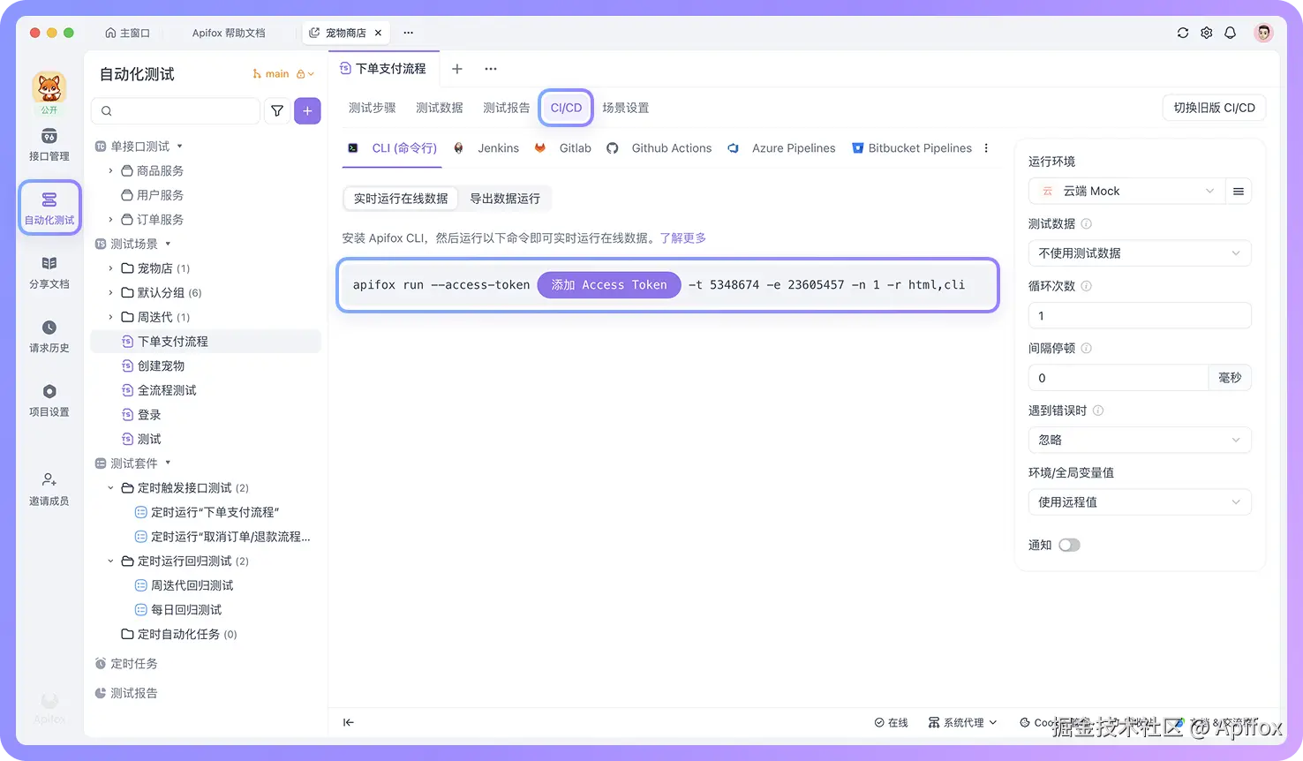The width and height of the screenshot is (1303, 761).
Task: Open the main branch dropdown
Action: click(283, 74)
